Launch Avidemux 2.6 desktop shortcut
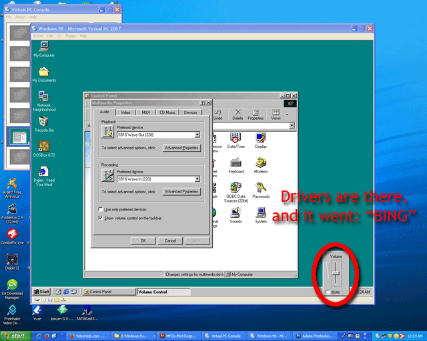 [x=12, y=214]
